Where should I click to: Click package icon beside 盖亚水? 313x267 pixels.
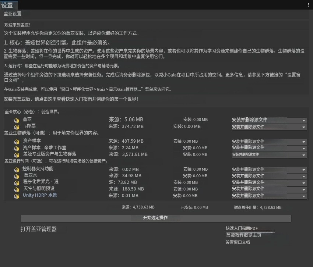[17, 176]
